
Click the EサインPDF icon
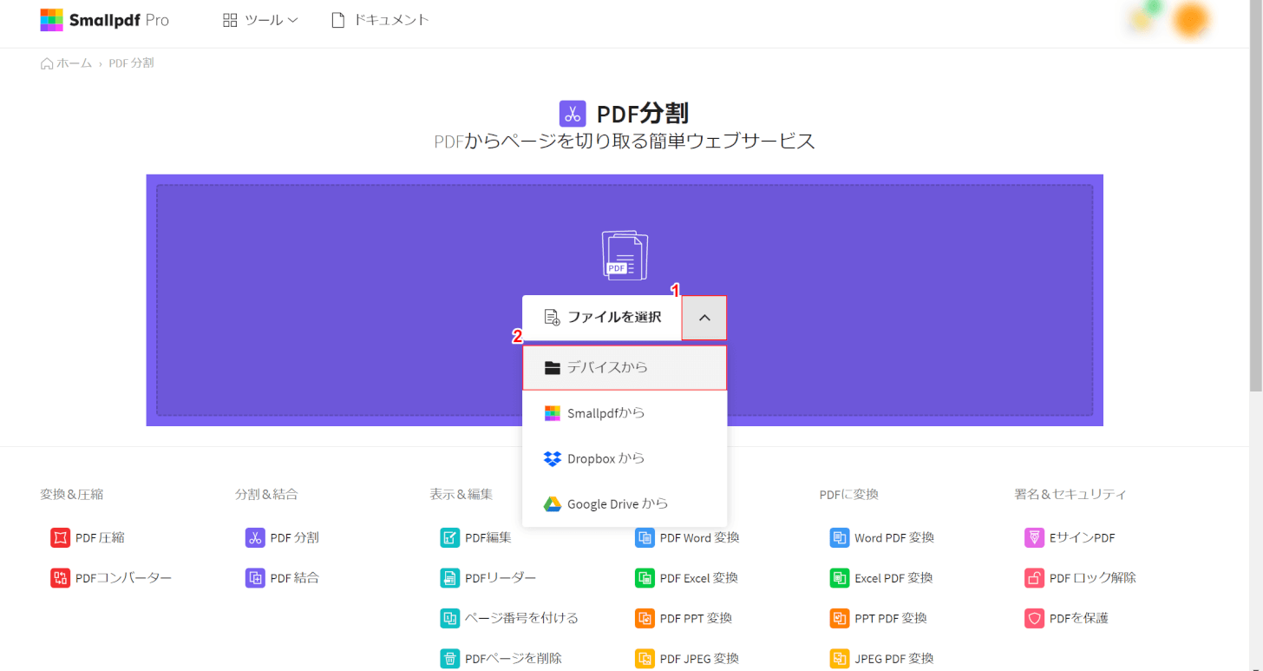tap(1034, 537)
